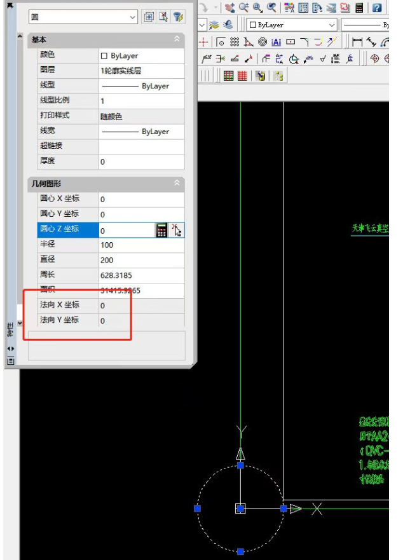Click the blue Help question mark icon

point(377,8)
